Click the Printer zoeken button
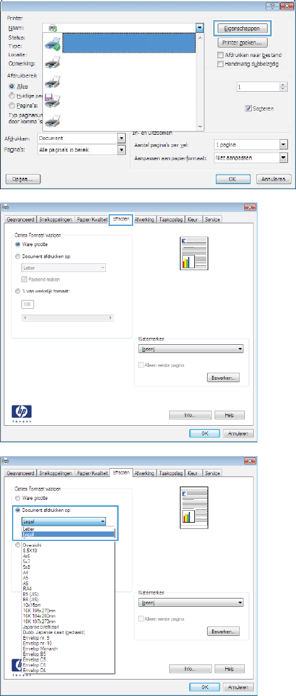 click(x=242, y=43)
